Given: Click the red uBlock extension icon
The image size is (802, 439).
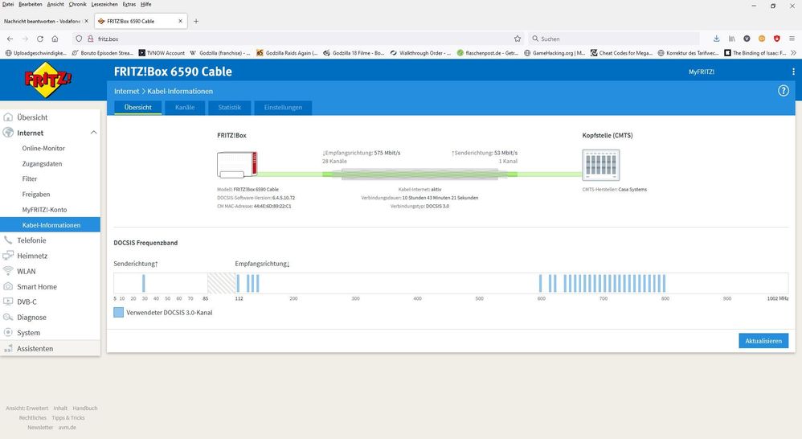Looking at the screenshot, I should tap(777, 39).
